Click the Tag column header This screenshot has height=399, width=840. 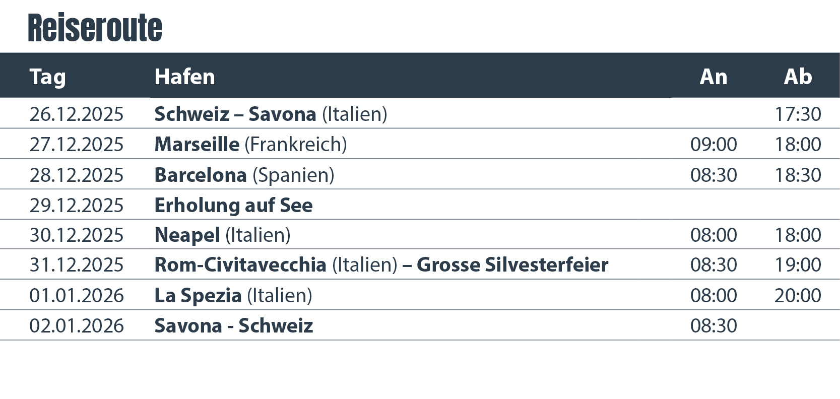[x=48, y=77]
